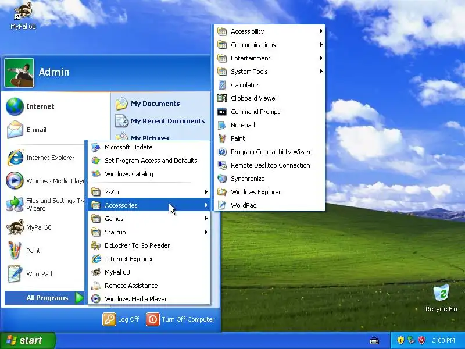
Task: Click the 2:03 PM taskbar clock
Action: click(x=443, y=340)
